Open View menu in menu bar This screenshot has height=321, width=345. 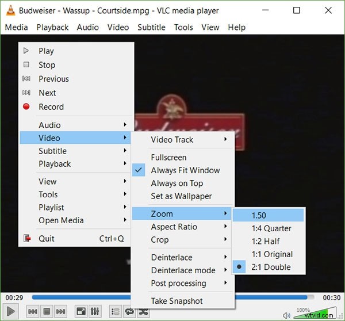point(210,27)
